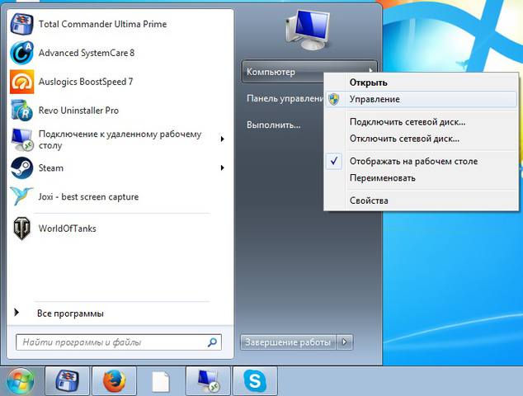Expand Steam jump list arrow
523x396 pixels.
click(223, 167)
